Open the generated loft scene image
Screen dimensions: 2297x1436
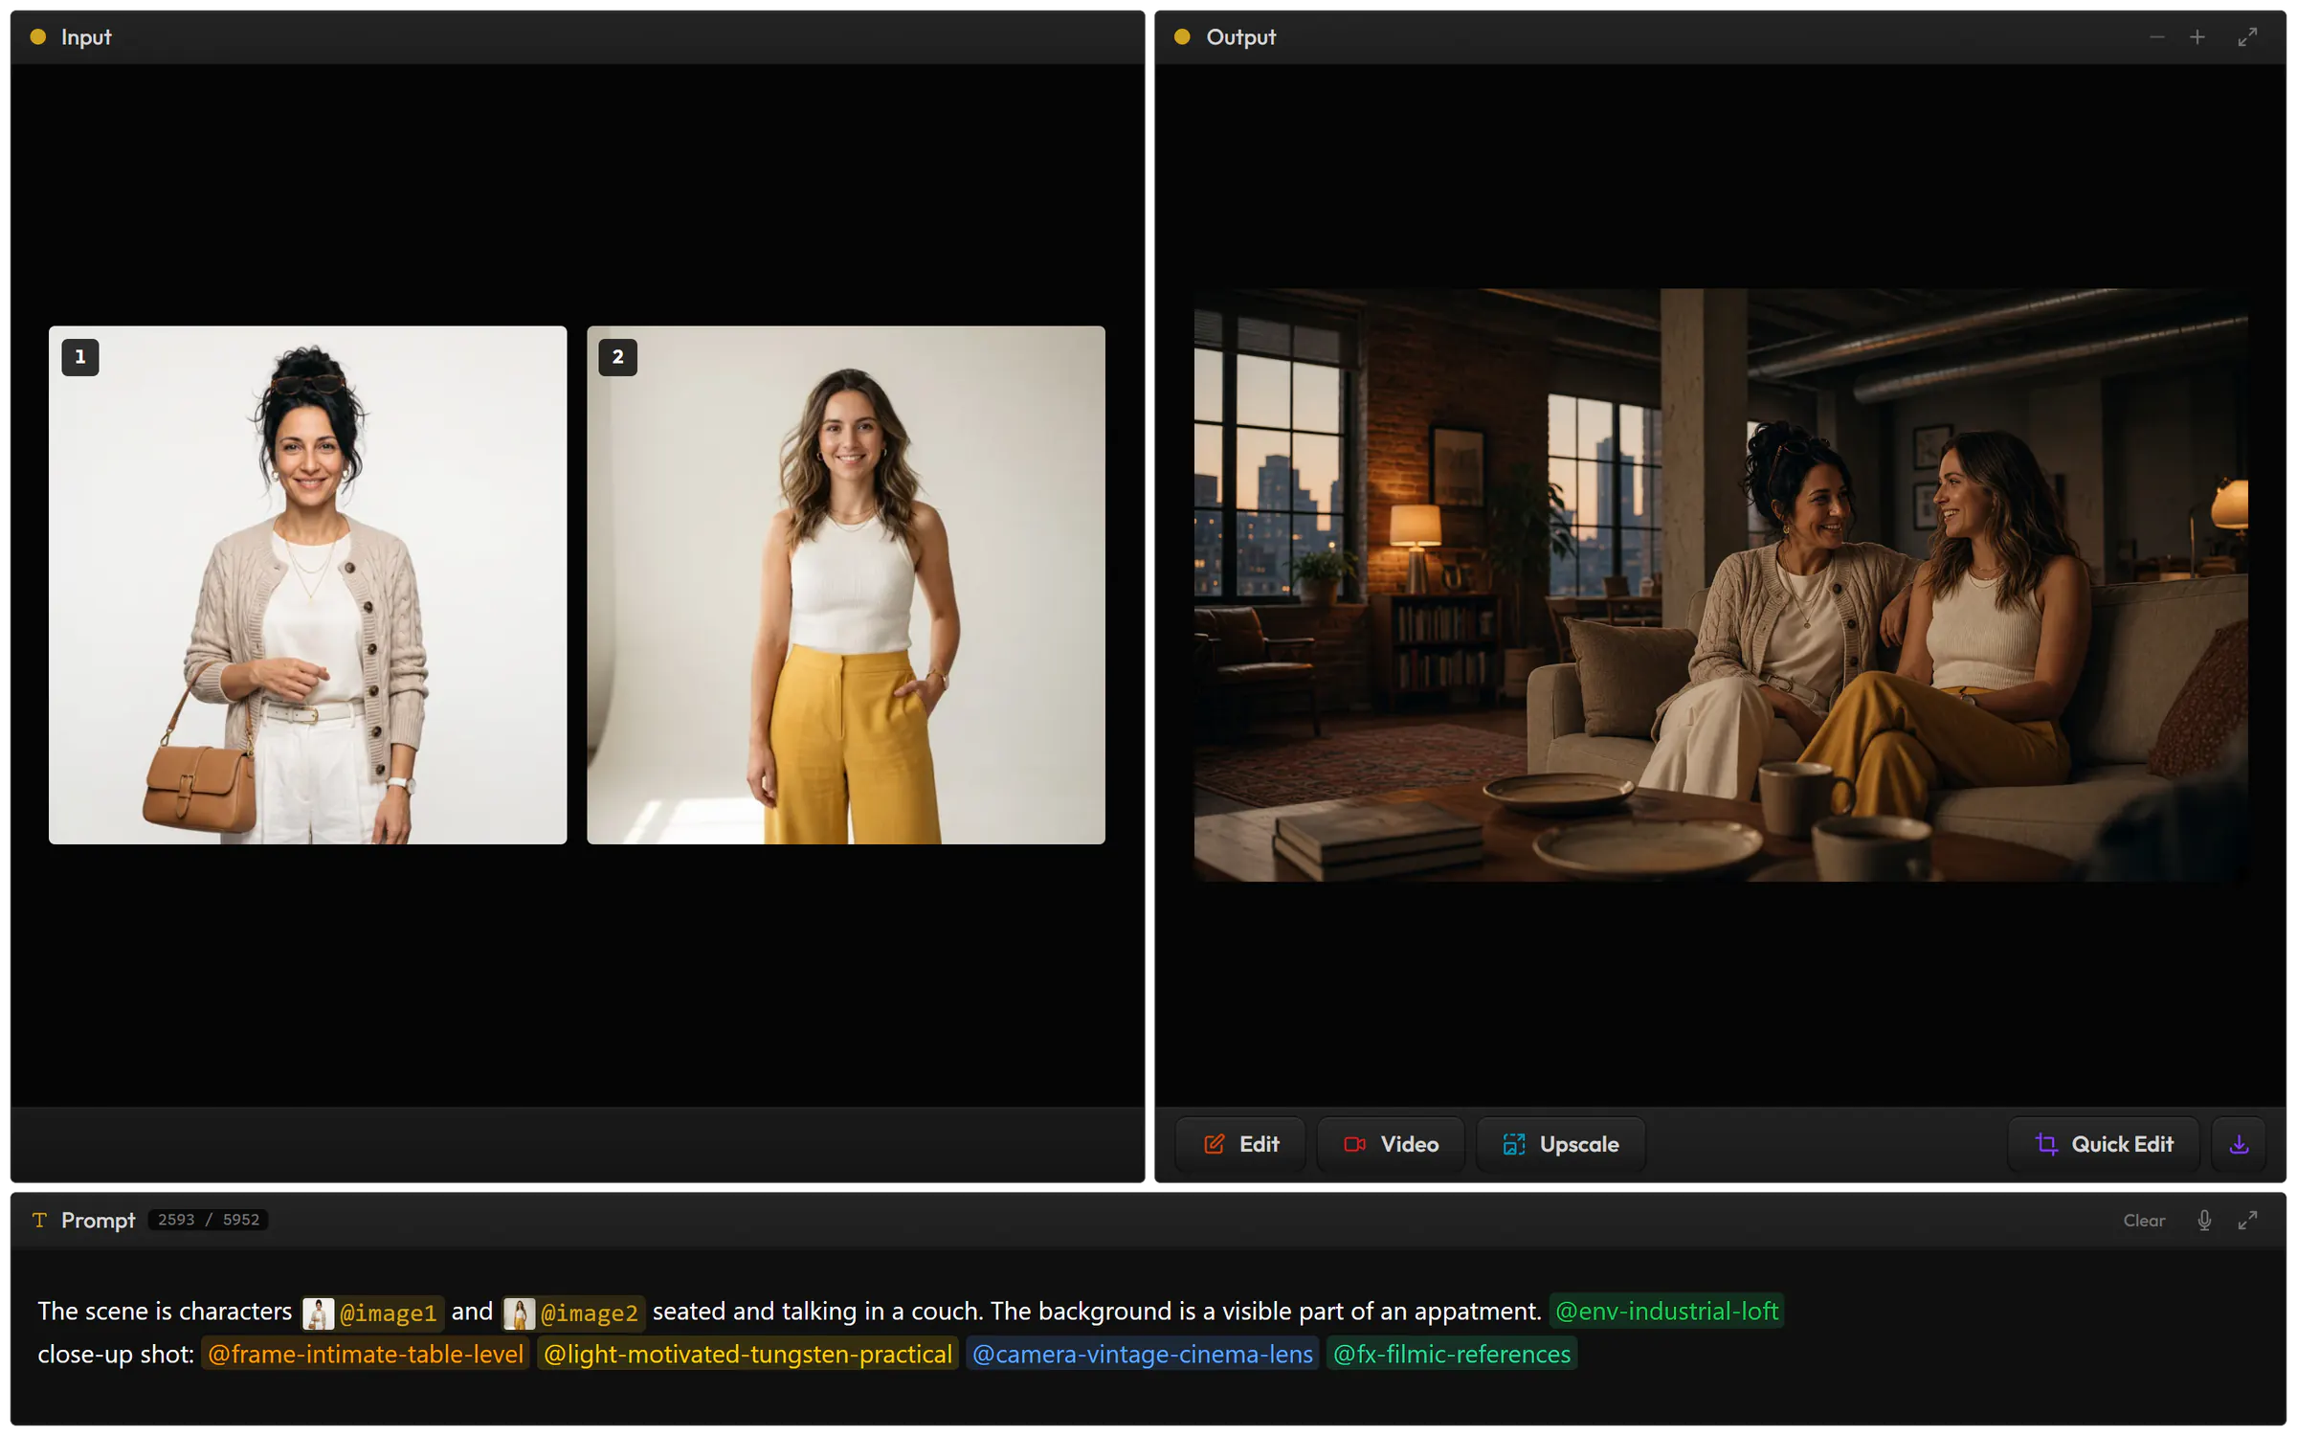1720,585
